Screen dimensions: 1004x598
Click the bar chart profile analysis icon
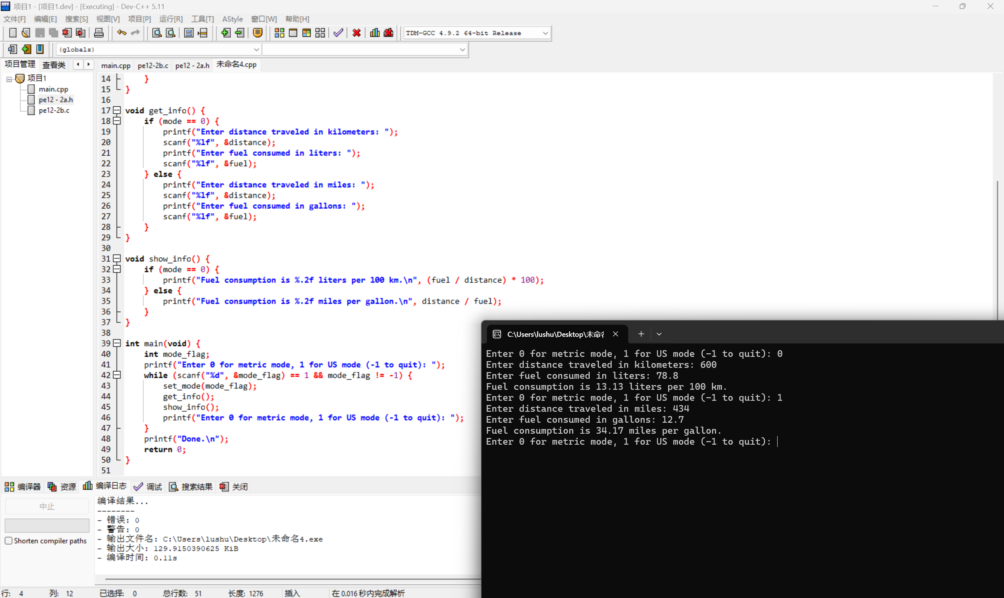coord(374,33)
